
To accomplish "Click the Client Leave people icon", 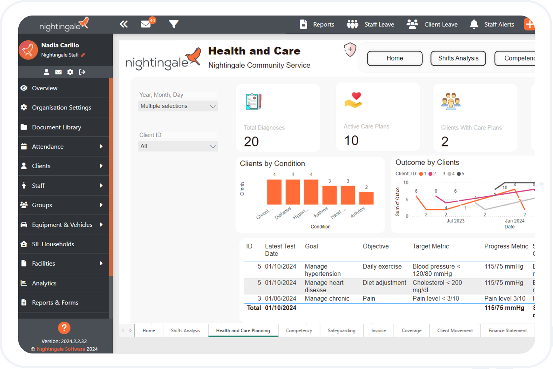I will click(412, 24).
